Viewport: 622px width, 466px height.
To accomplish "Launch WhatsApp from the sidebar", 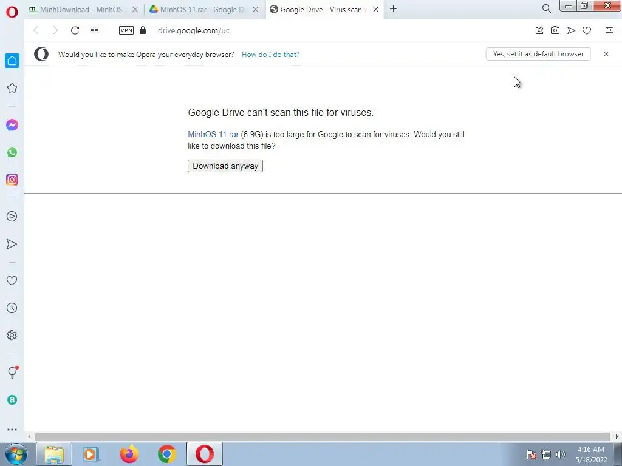I will click(12, 152).
